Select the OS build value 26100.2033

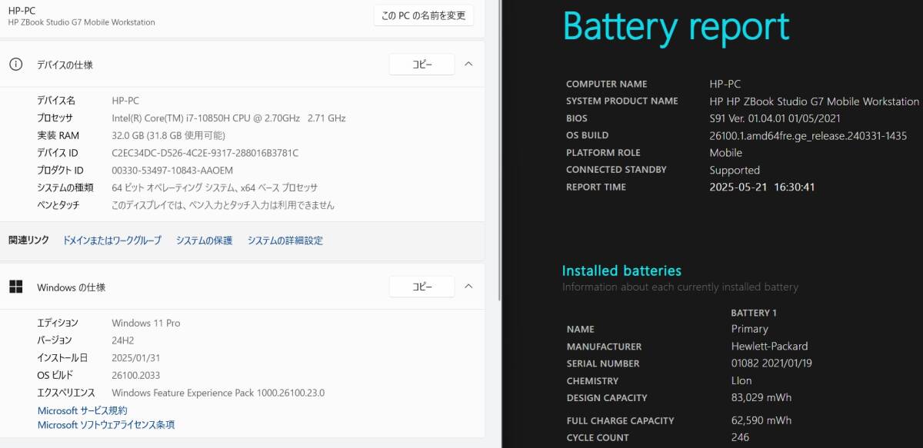tap(135, 375)
